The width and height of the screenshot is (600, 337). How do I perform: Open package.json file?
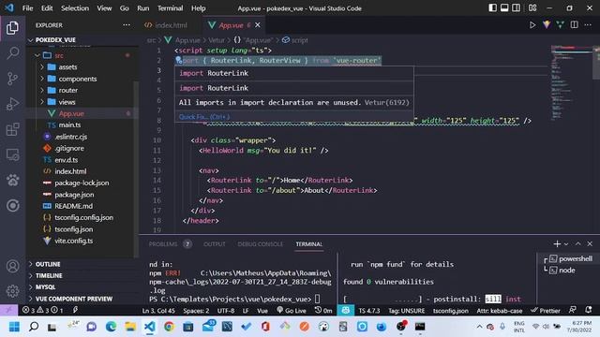tap(74, 195)
